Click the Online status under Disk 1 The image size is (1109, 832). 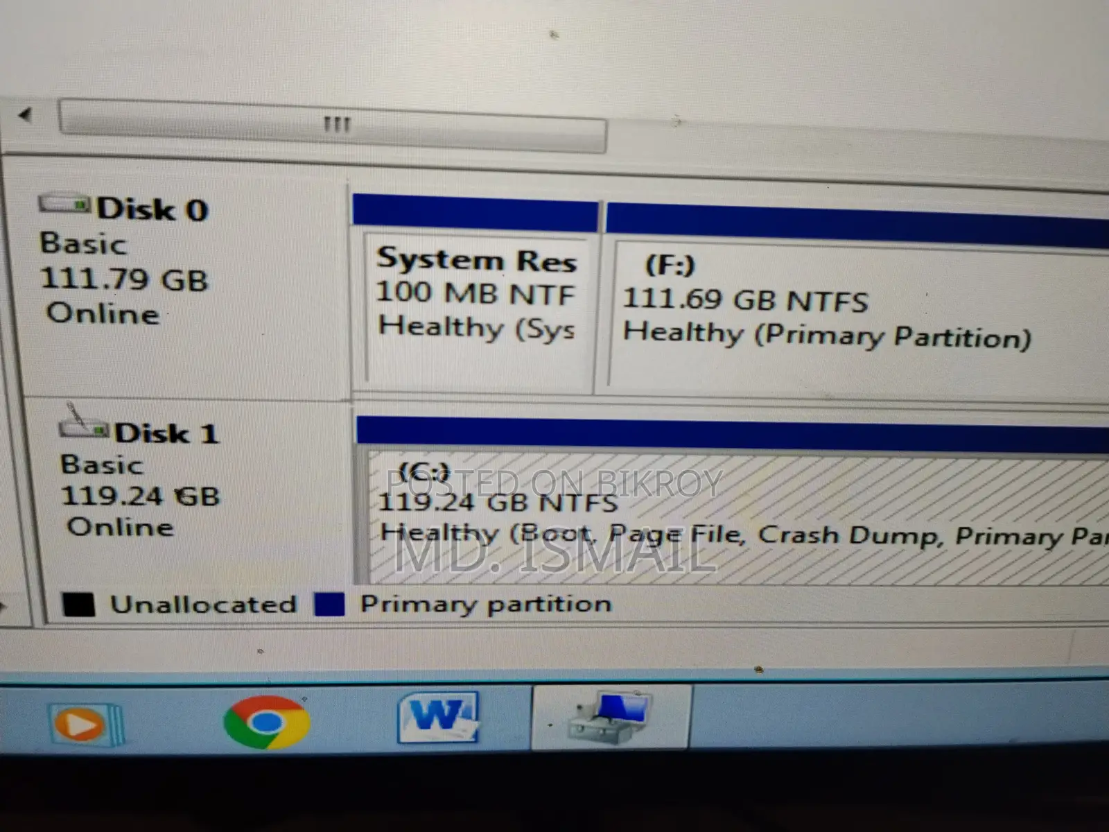(x=120, y=527)
